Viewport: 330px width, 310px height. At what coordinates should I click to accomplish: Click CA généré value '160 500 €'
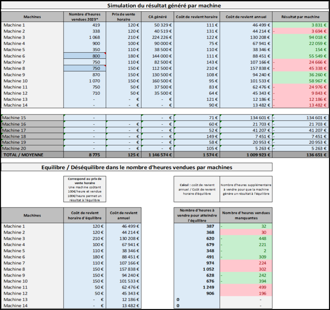coord(157,81)
